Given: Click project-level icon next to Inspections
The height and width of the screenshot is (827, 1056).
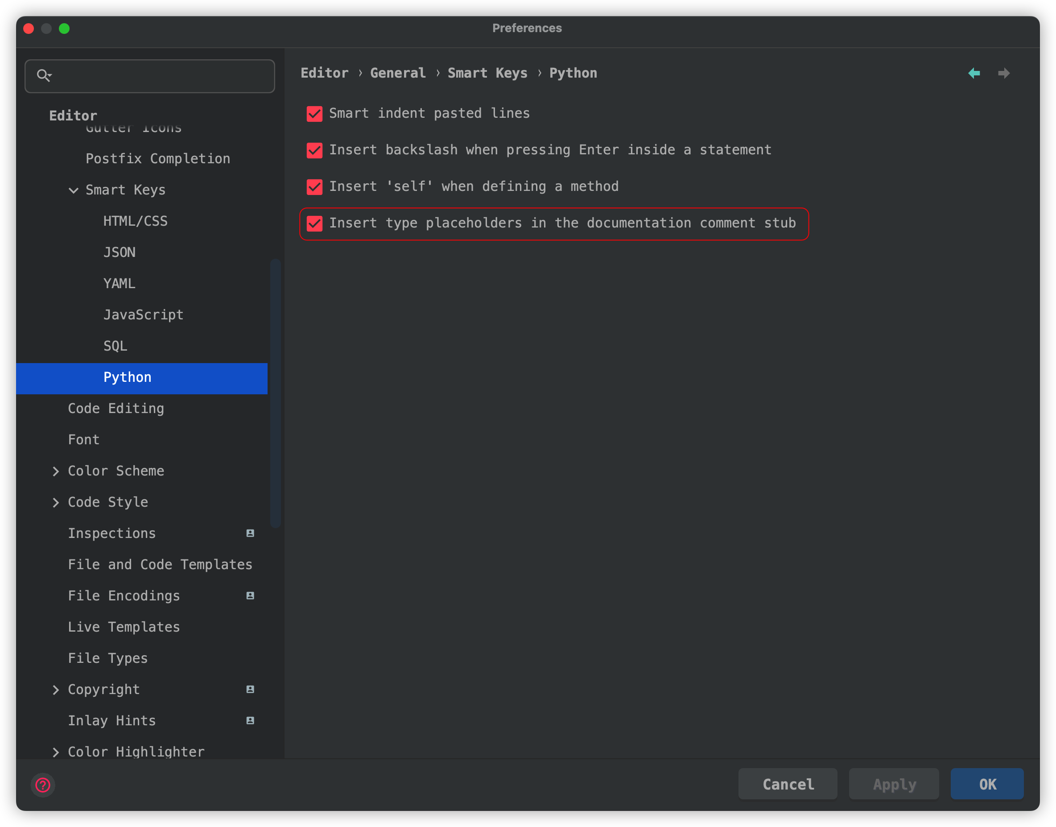Looking at the screenshot, I should click(250, 533).
